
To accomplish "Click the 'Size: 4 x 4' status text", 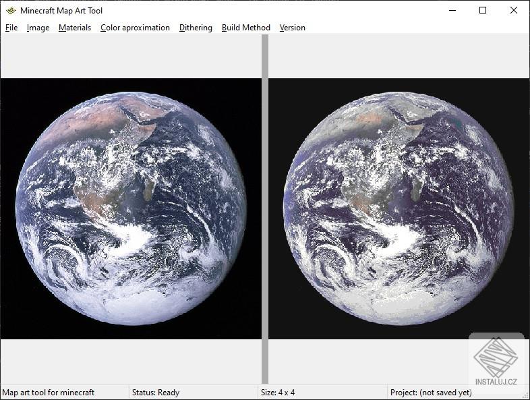I will tap(278, 392).
